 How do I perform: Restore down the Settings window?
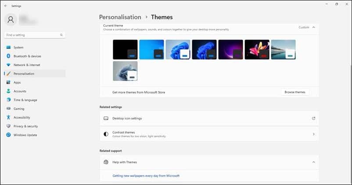pos(337,4)
